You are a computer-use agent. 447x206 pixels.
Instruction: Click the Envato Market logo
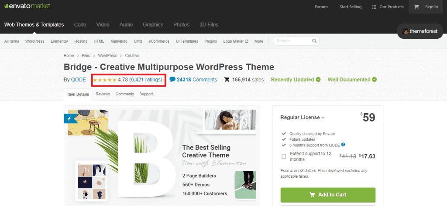[28, 6]
